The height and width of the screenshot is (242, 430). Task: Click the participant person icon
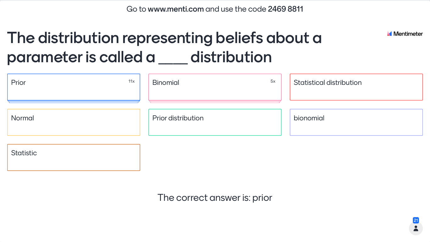coord(416,228)
